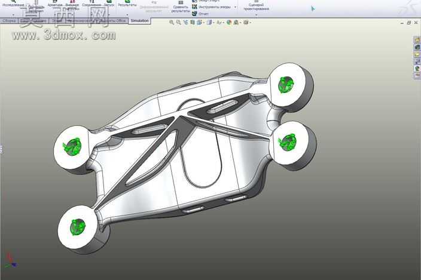Click the Отчет report icon

(x=195, y=13)
